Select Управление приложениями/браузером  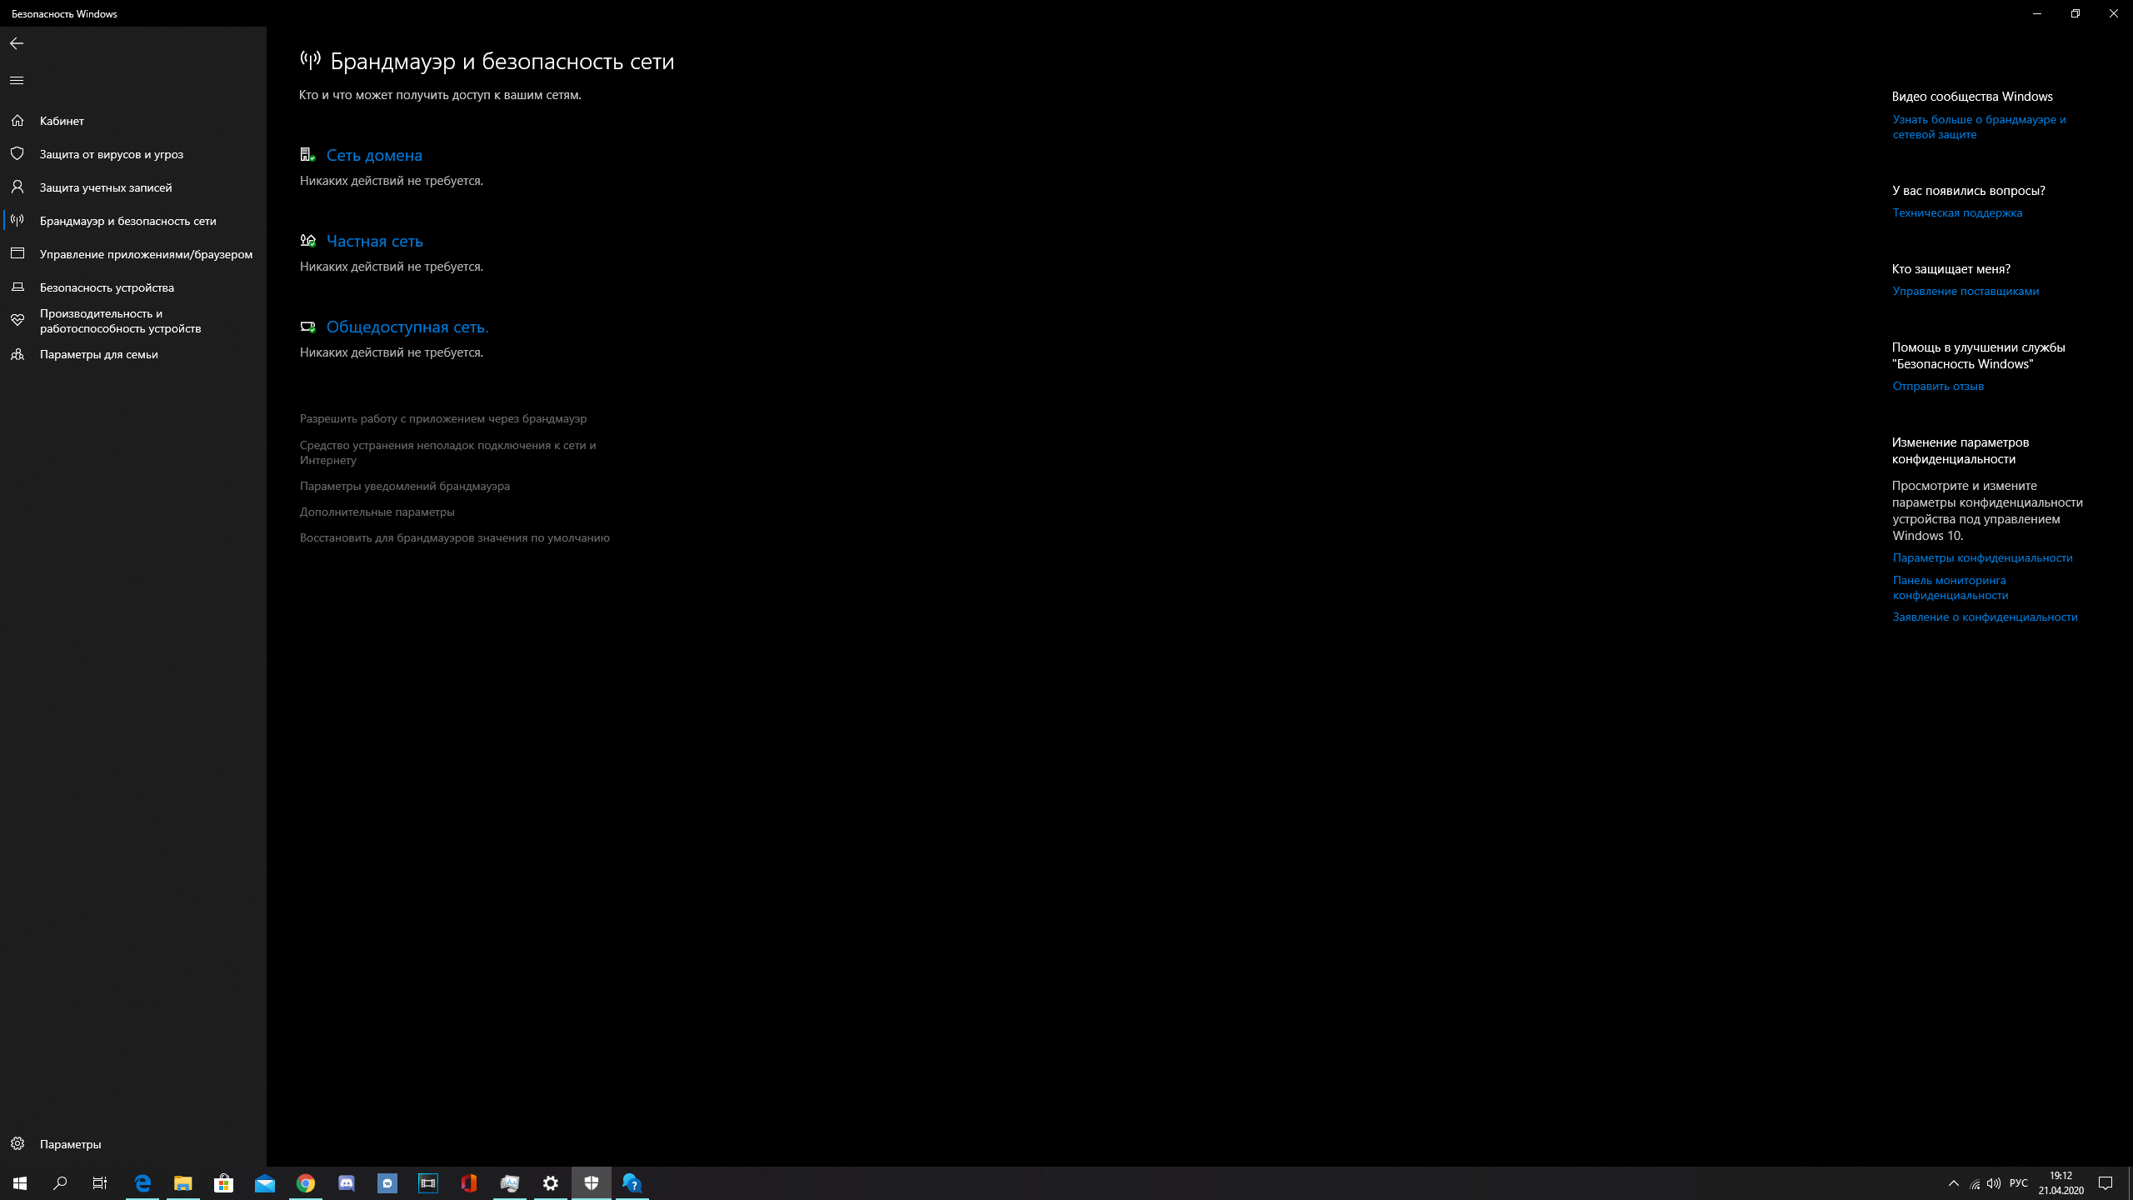click(146, 254)
